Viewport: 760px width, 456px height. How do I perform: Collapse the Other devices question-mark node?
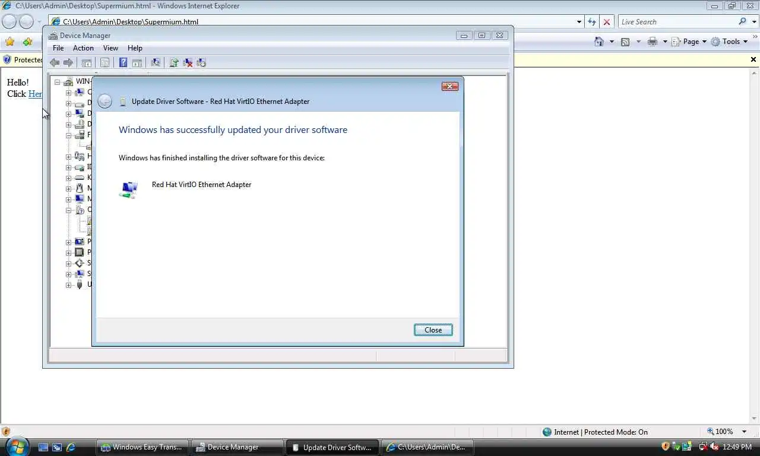coord(69,210)
